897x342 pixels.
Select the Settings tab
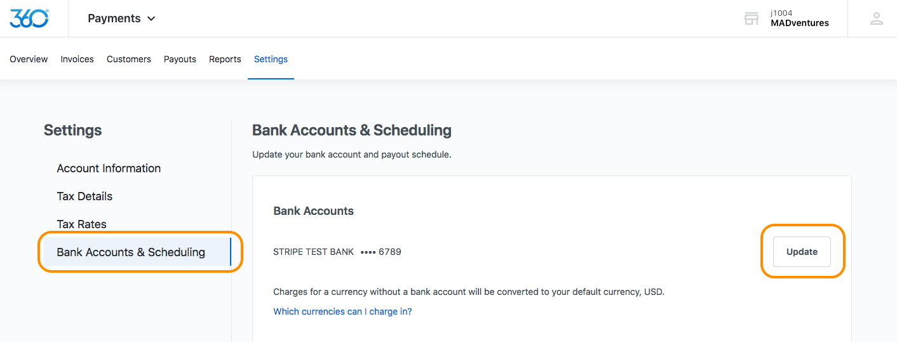click(271, 59)
